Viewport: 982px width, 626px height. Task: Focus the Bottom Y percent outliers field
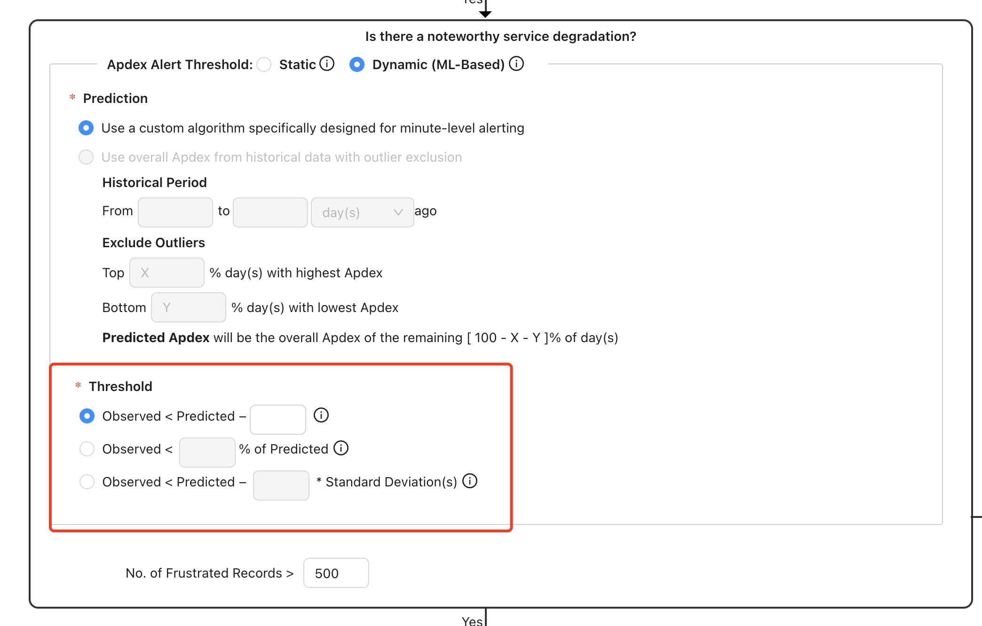pyautogui.click(x=189, y=307)
